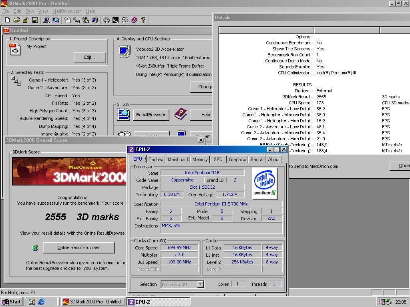The width and height of the screenshot is (410, 307).
Task: Open the Run menu
Action: click(30, 11)
